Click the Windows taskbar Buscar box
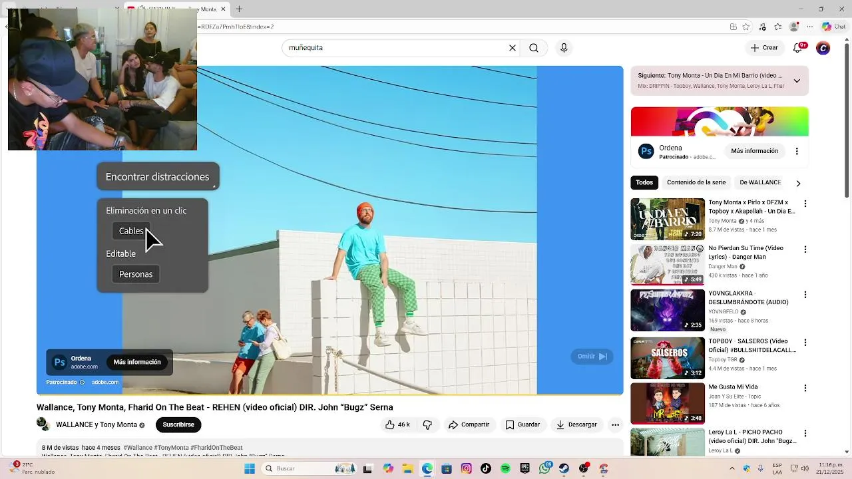 [x=309, y=468]
